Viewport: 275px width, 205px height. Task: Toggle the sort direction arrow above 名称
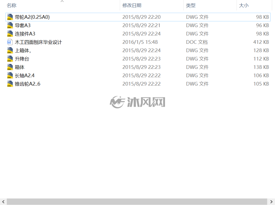click(62, 1)
